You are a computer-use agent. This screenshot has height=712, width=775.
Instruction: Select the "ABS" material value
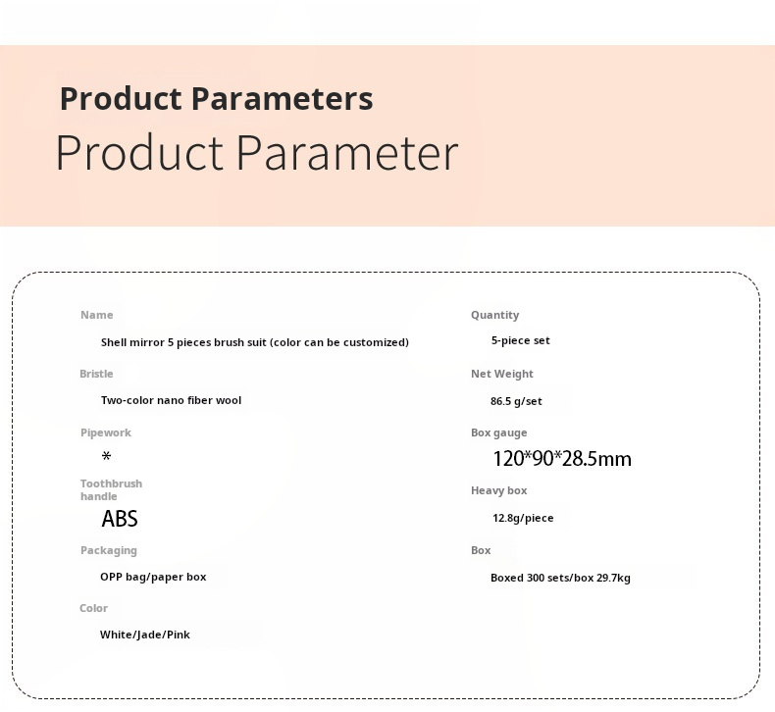point(120,519)
